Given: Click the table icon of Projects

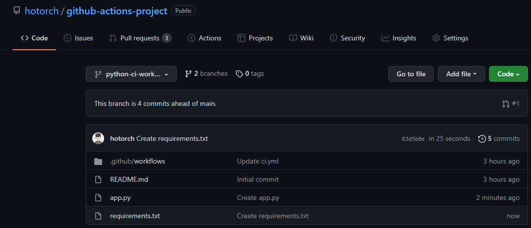Looking at the screenshot, I should coord(241,38).
